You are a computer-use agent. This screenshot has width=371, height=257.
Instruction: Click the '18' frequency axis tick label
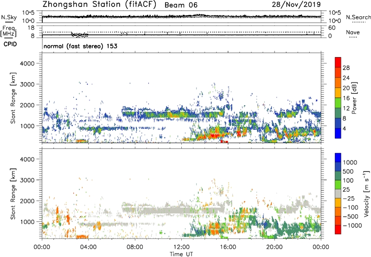point(31,28)
